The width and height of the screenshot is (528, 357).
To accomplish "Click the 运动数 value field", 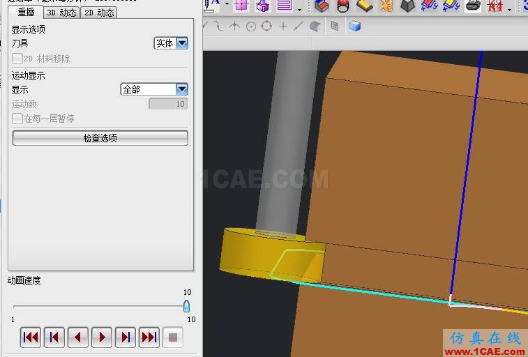I will click(168, 104).
